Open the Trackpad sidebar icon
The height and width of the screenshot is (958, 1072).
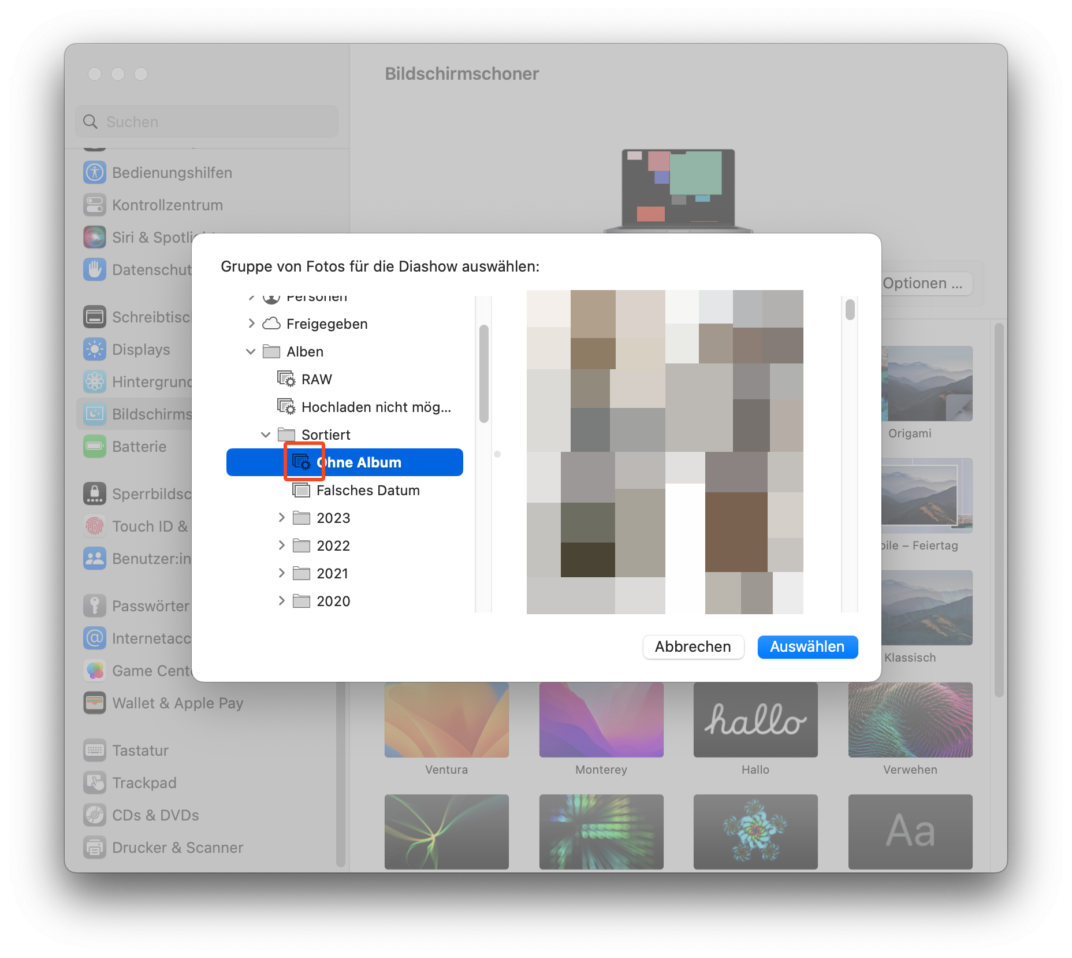point(95,782)
